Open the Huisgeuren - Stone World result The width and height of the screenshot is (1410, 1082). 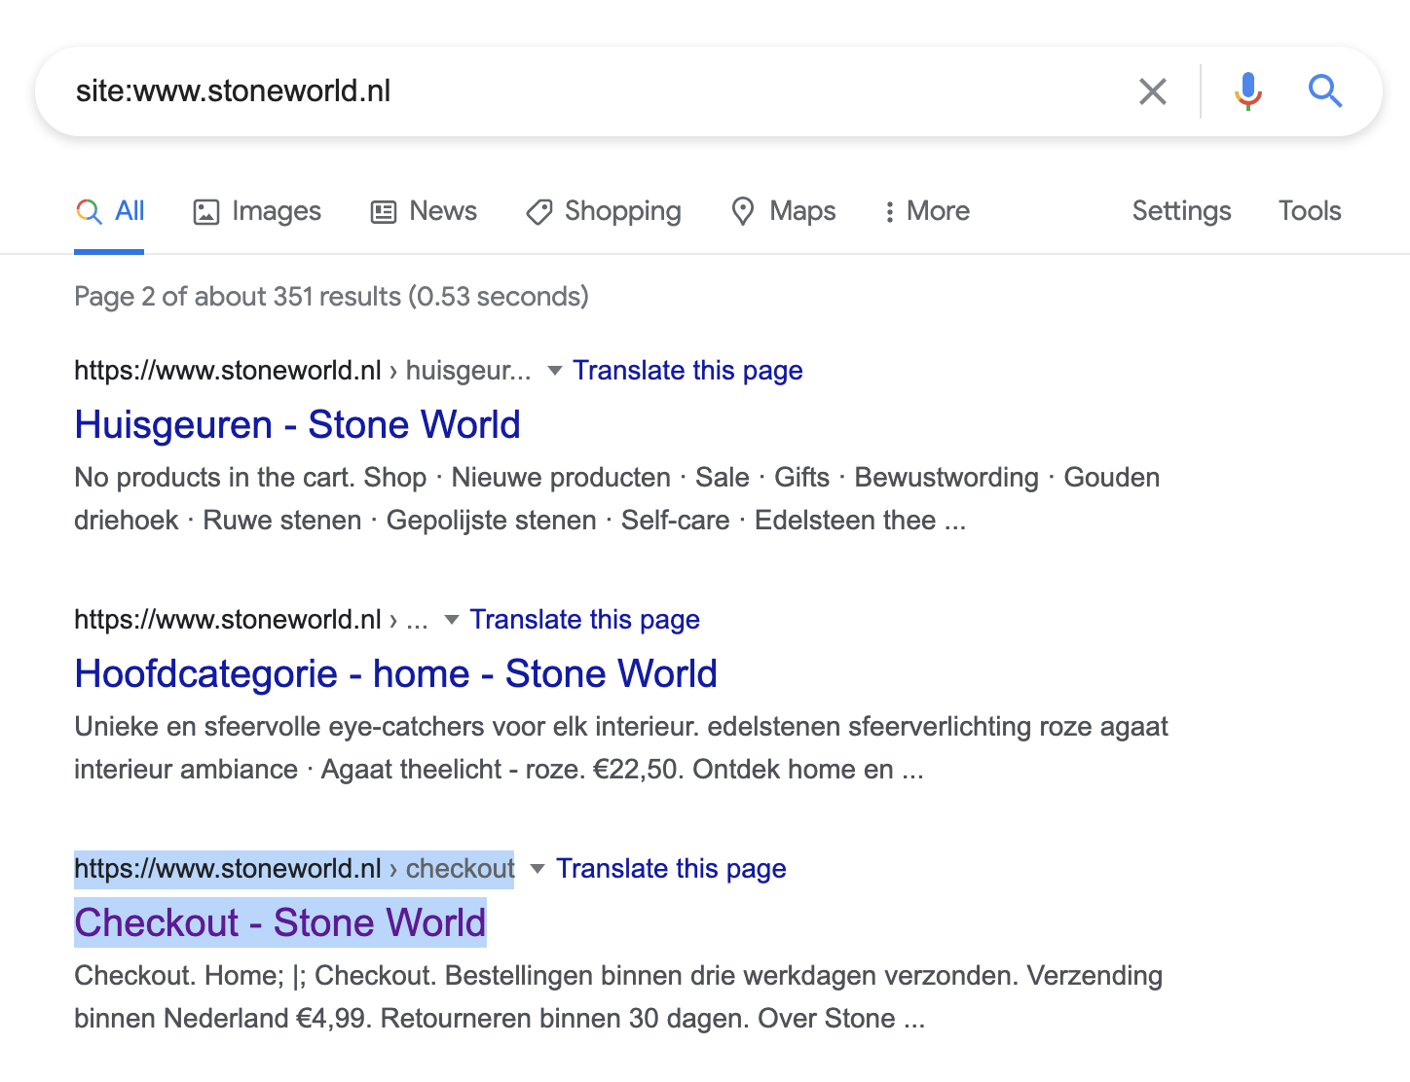tap(297, 425)
